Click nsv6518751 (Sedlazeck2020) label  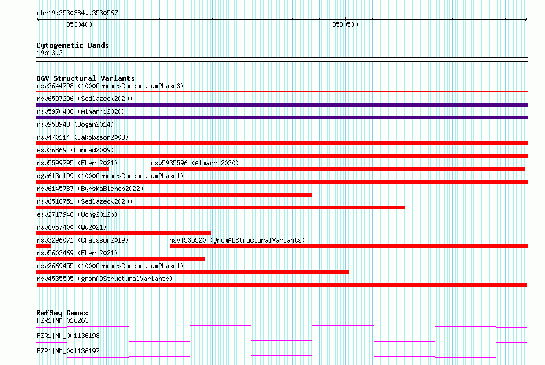[x=85, y=201]
